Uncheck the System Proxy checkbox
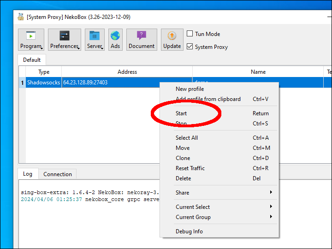The height and width of the screenshot is (249, 332). 190,47
